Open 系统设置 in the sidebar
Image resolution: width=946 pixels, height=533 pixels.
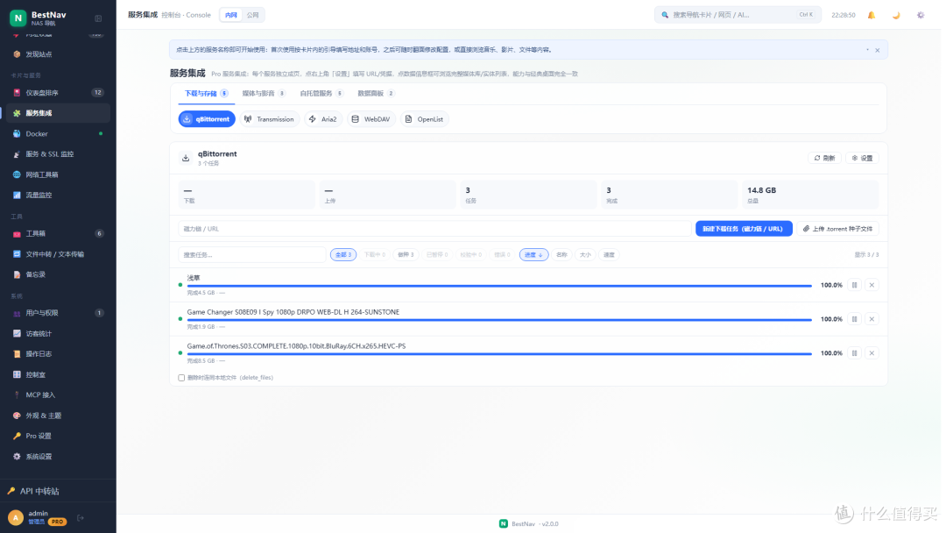58,457
